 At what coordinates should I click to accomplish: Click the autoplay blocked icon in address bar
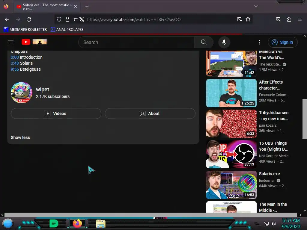[82, 19]
